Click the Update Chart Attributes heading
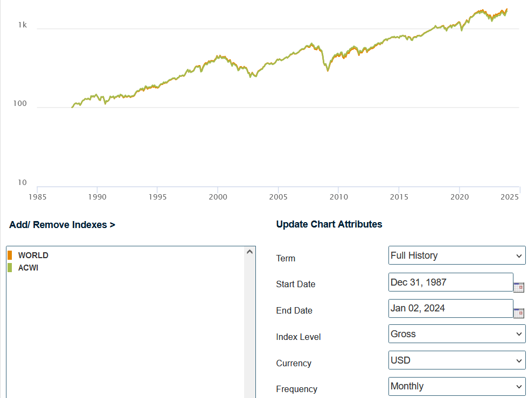The width and height of the screenshot is (528, 398). pyautogui.click(x=329, y=224)
